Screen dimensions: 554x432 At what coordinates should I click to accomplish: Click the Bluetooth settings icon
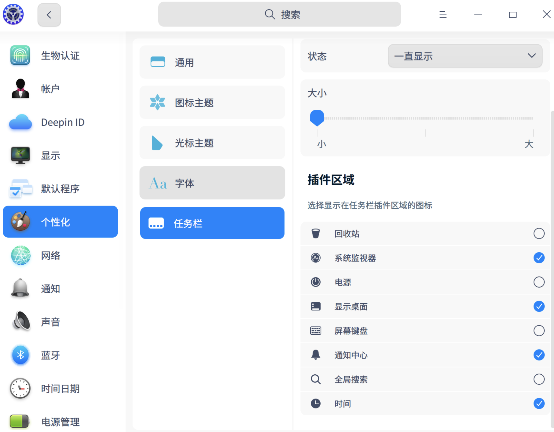(20, 355)
